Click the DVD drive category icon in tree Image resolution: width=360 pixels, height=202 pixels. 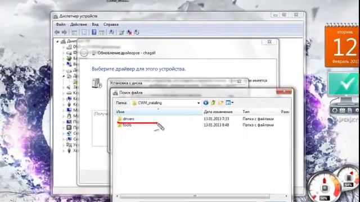69,47
